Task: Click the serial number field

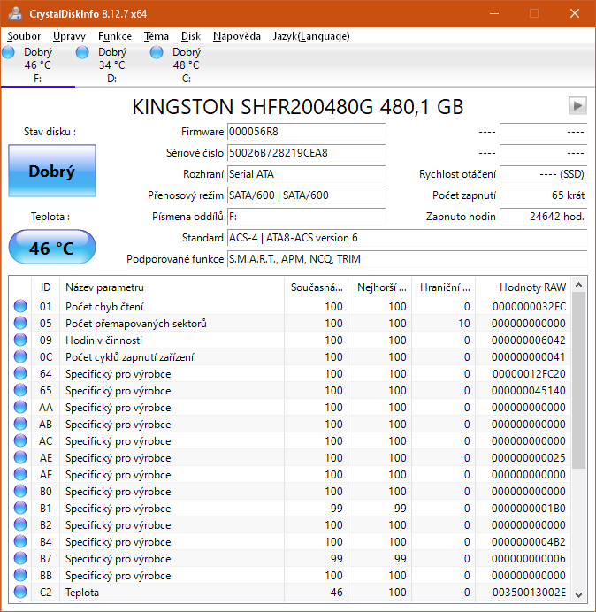Action: tap(305, 153)
